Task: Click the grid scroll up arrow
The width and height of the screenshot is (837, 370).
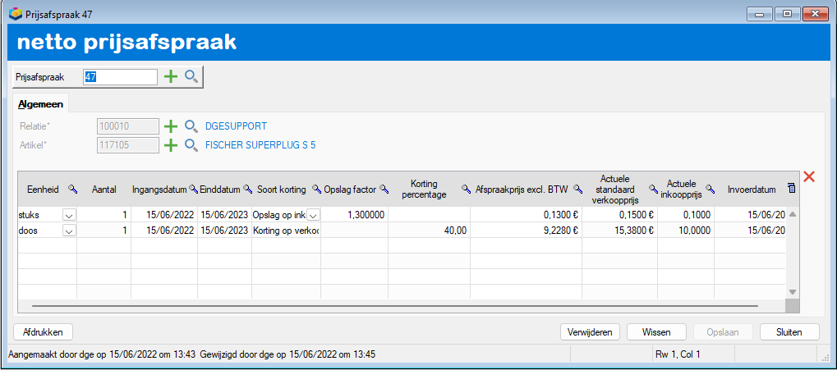Action: coord(792,214)
